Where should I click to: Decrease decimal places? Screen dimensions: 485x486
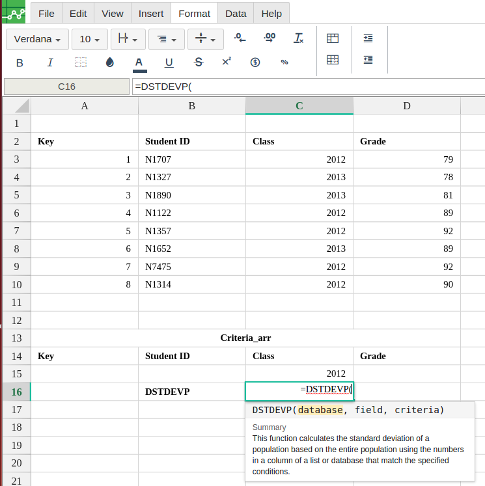[240, 38]
